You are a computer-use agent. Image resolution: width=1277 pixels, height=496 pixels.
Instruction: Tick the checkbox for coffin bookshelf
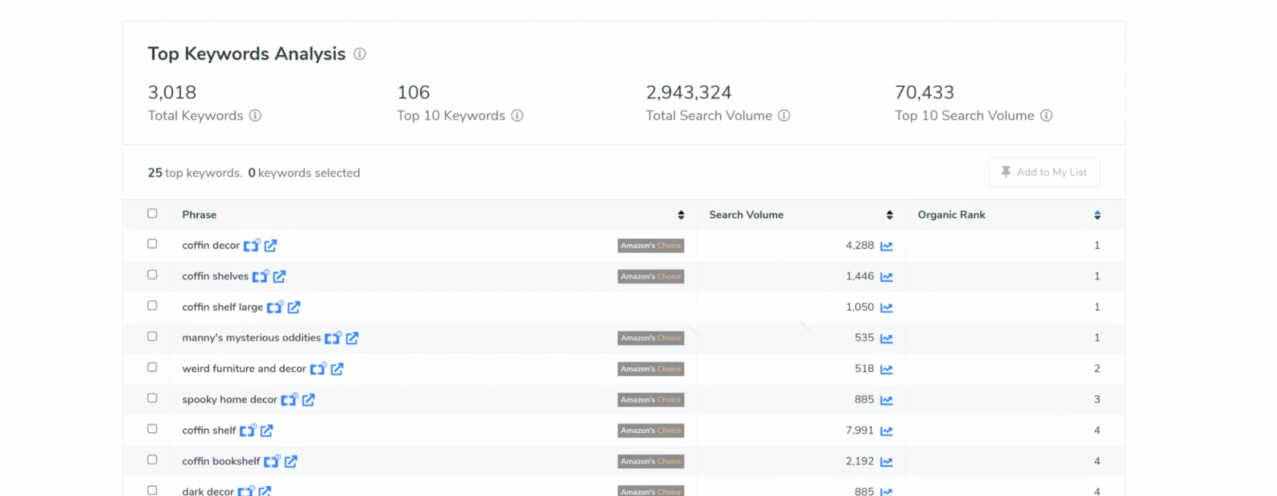[152, 460]
